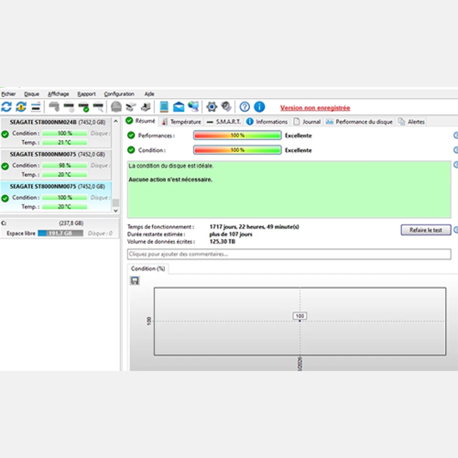Open the Journal tab
The width and height of the screenshot is (458, 458).
coord(307,122)
